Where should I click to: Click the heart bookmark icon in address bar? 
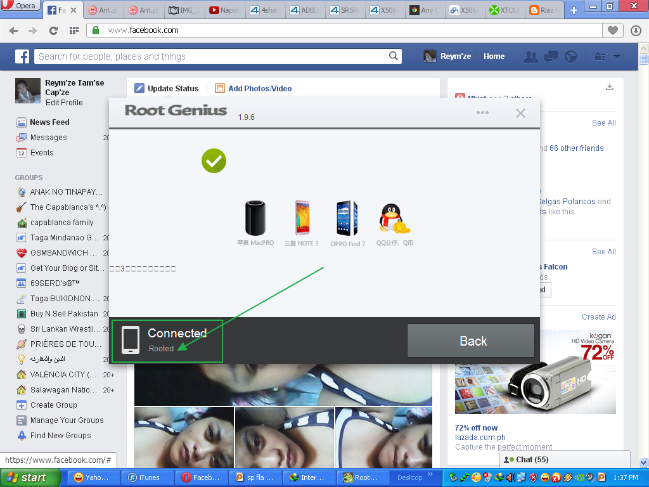(612, 30)
